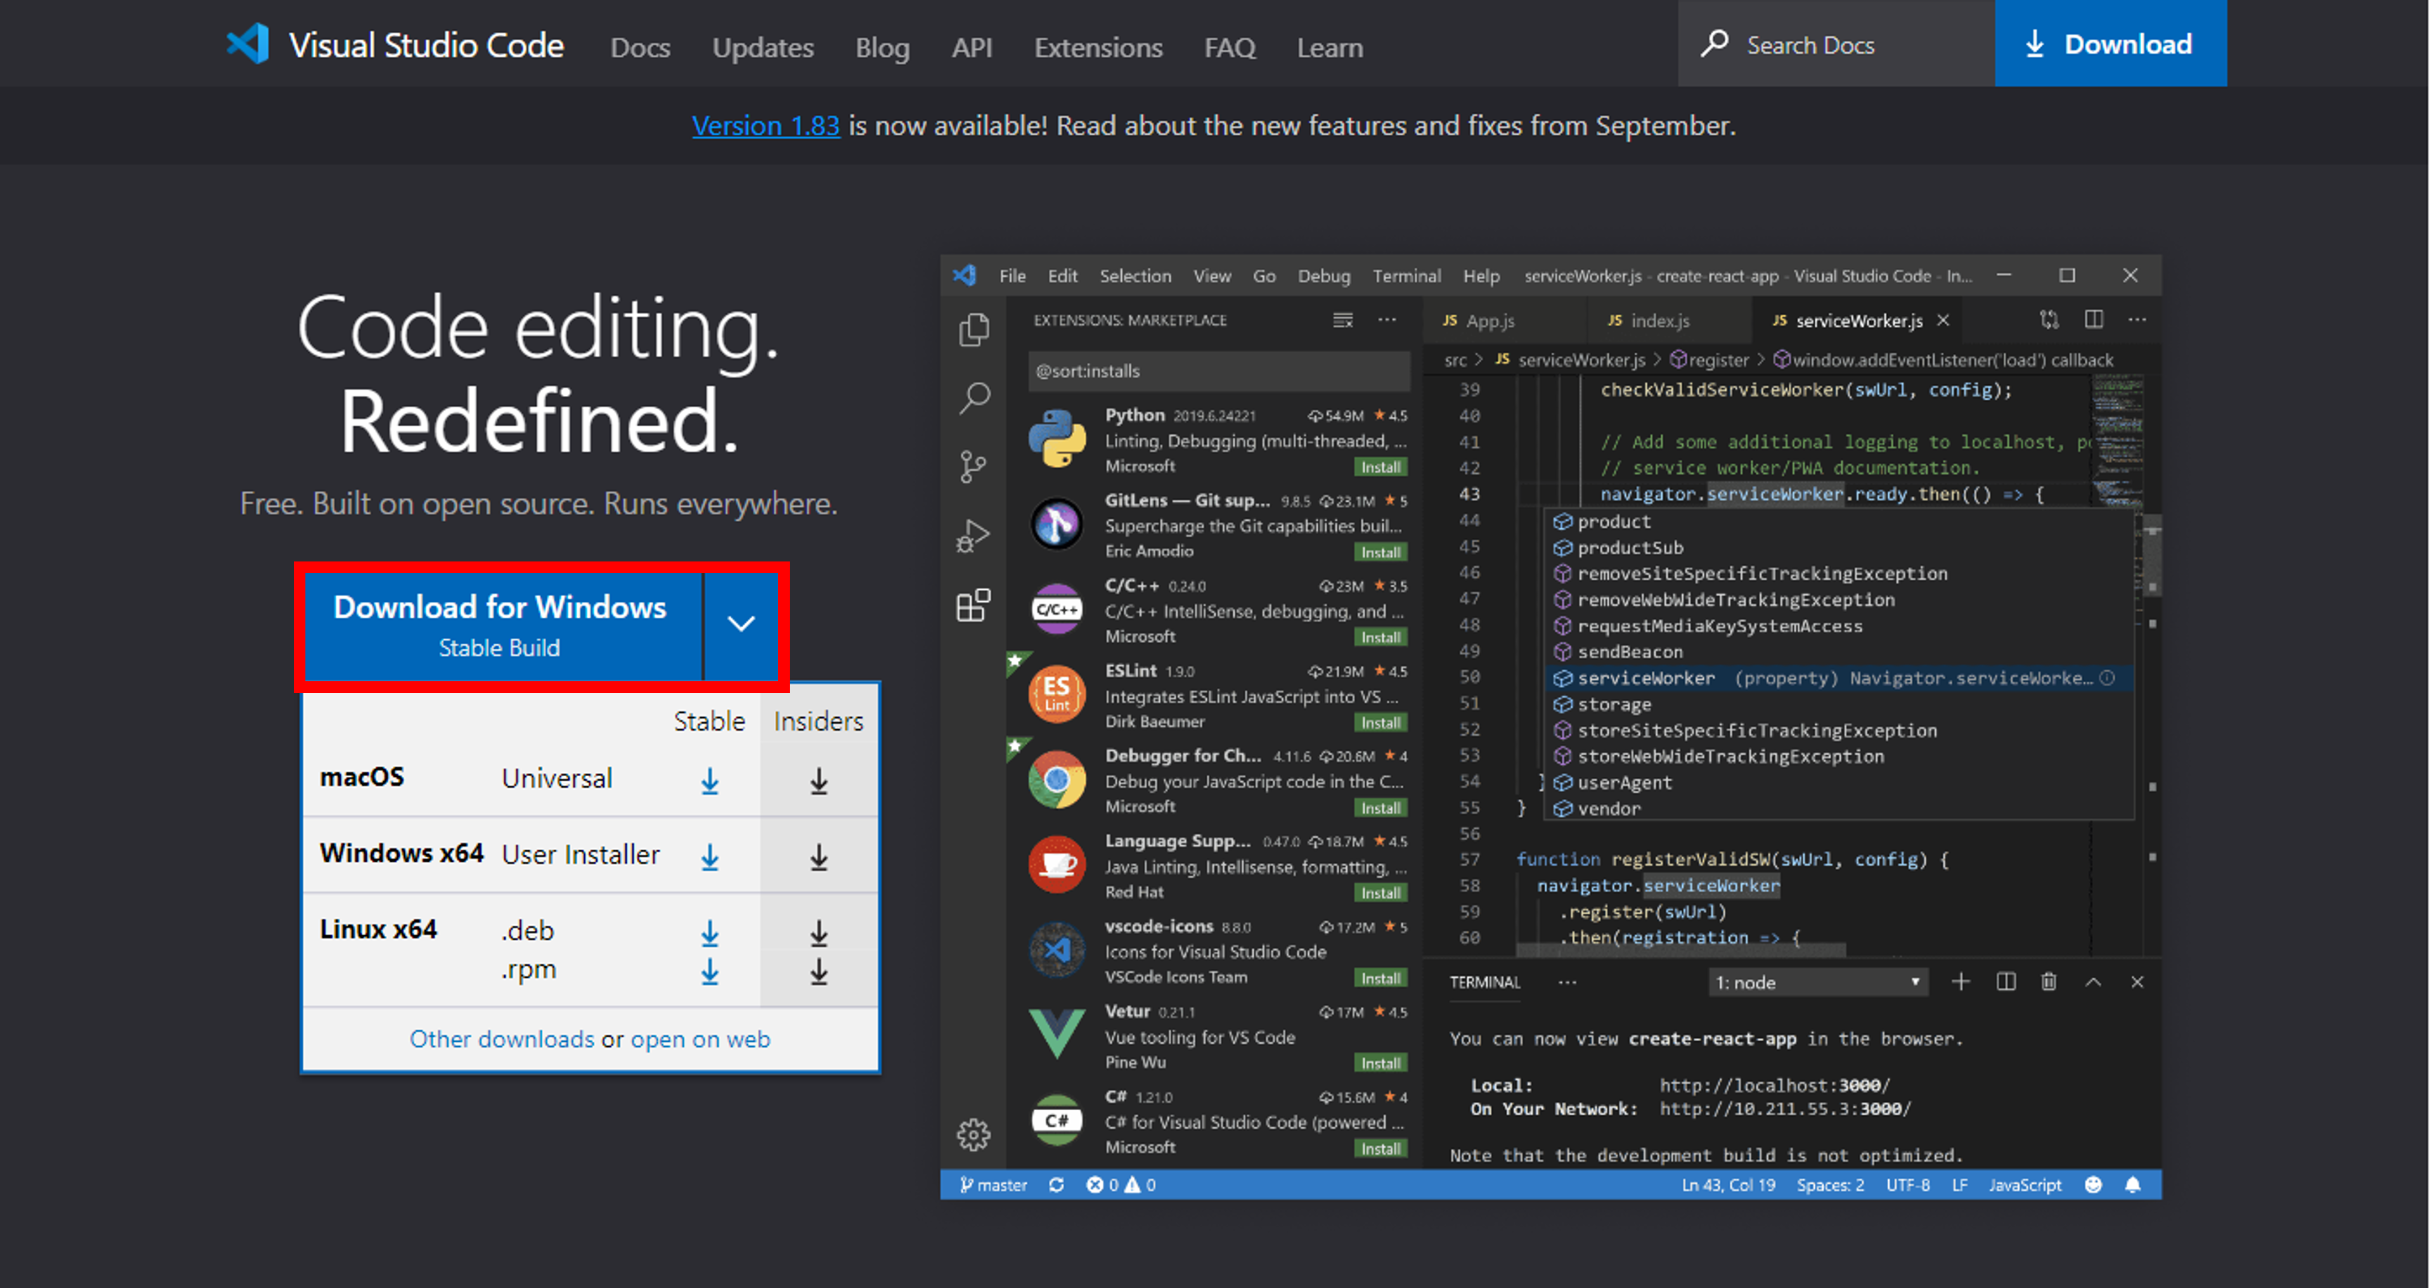
Task: Open the File menu in editor
Action: [1012, 275]
